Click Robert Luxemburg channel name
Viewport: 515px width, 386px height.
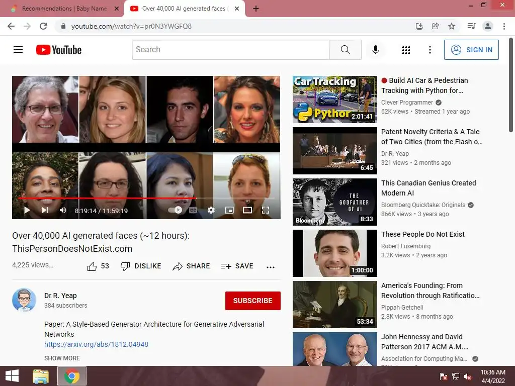[406, 246]
